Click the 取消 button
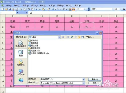 (x=95, y=83)
